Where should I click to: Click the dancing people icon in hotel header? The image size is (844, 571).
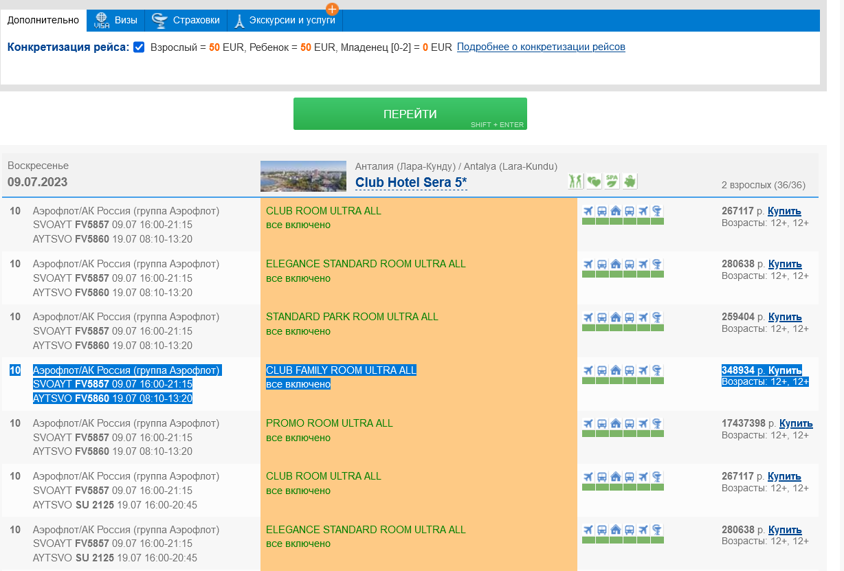coord(576,181)
